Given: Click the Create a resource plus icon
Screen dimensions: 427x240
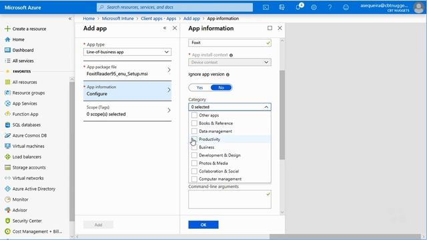Looking at the screenshot, I should [x=7, y=29].
